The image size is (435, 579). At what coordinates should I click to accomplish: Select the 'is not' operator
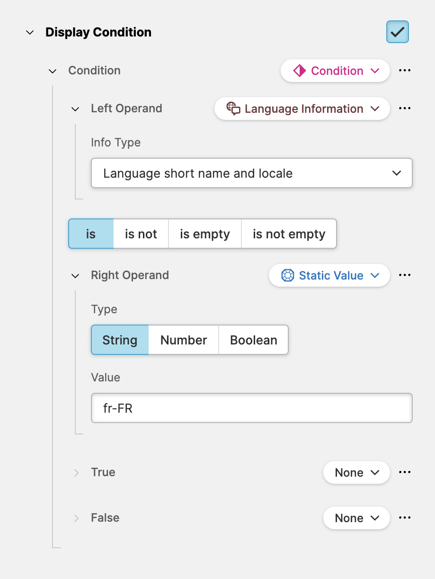(141, 234)
